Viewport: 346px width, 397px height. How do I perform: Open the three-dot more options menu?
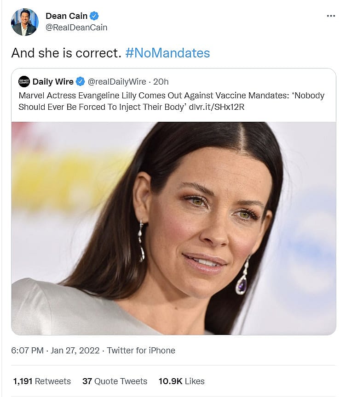331,16
